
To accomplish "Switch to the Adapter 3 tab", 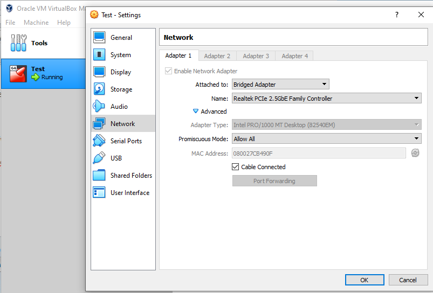I will [256, 56].
